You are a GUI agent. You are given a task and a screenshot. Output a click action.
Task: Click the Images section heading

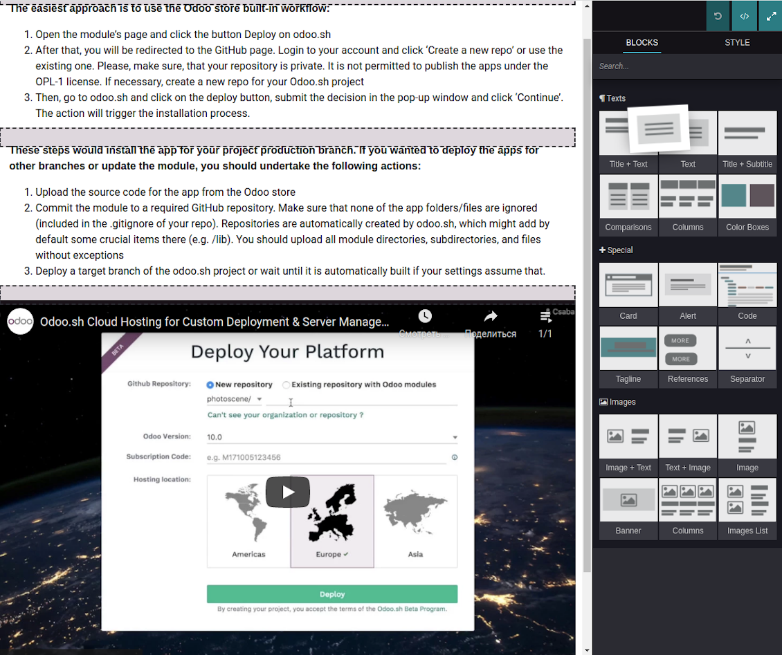click(617, 402)
